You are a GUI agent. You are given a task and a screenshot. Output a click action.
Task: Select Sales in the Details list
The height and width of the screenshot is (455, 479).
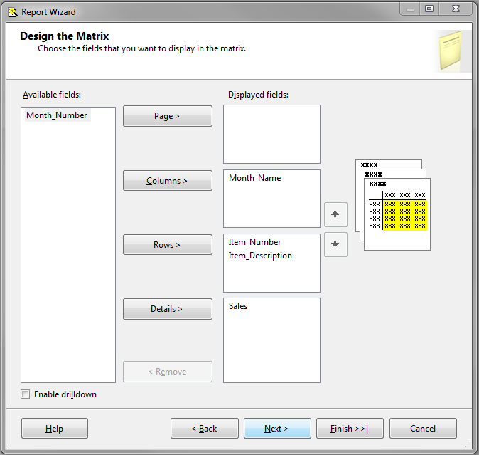238,306
